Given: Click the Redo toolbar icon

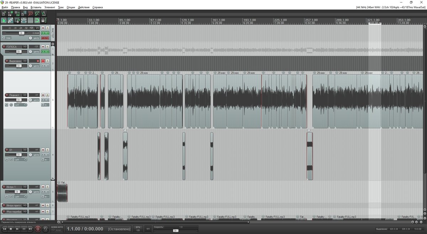Looking at the screenshot, I should (37, 14).
